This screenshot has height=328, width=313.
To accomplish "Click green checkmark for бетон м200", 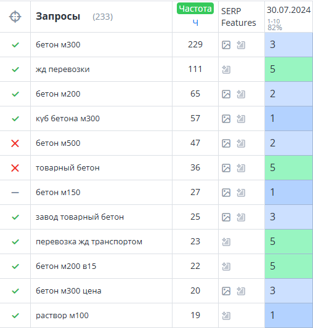I will 15,94.
